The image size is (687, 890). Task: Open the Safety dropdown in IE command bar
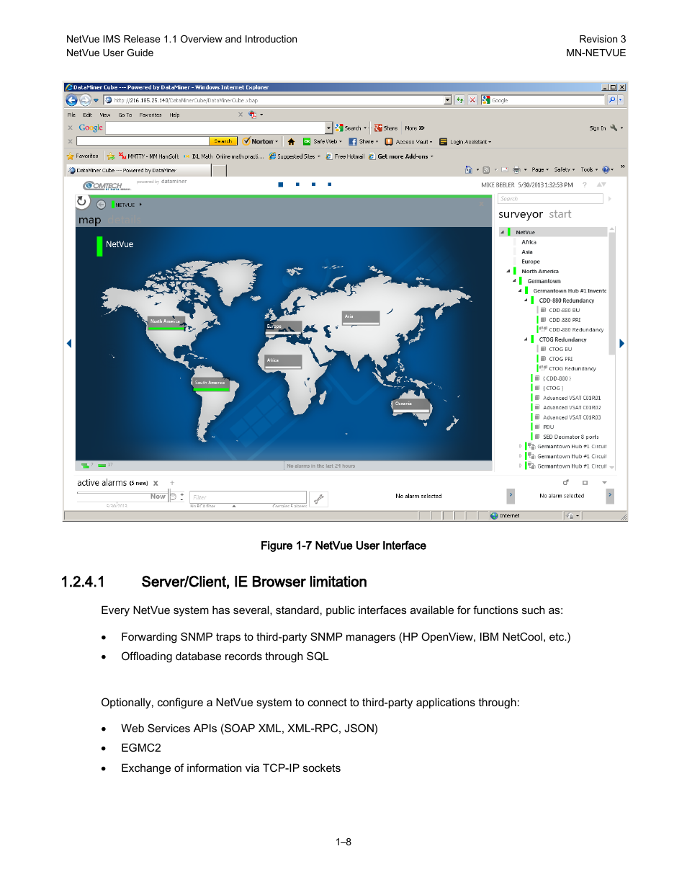coord(565,170)
